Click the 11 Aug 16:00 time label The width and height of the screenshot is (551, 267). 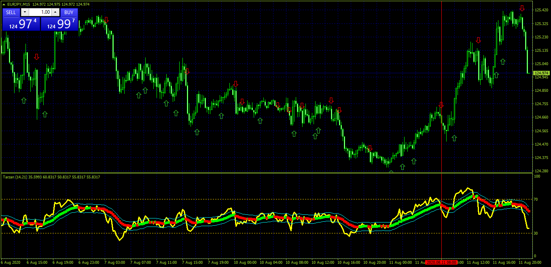(x=504, y=263)
